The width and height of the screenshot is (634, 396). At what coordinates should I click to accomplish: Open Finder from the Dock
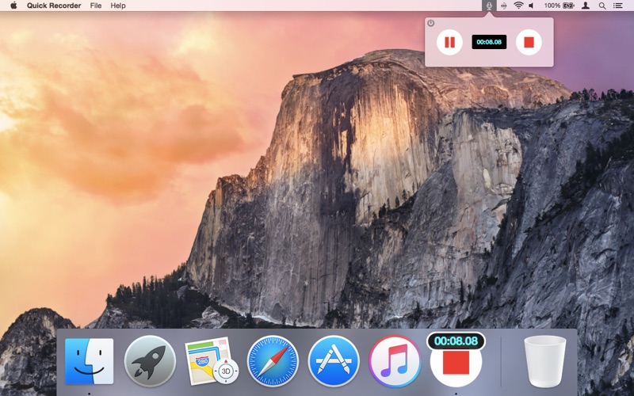89,361
